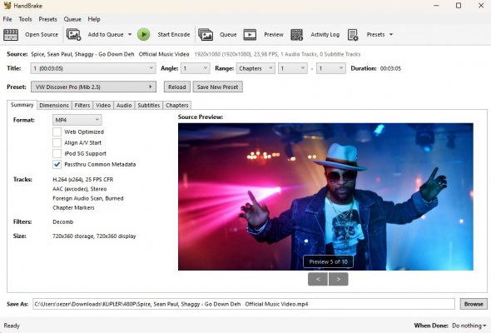Open the Tools menu
This screenshot has height=333, width=491.
click(x=25, y=19)
